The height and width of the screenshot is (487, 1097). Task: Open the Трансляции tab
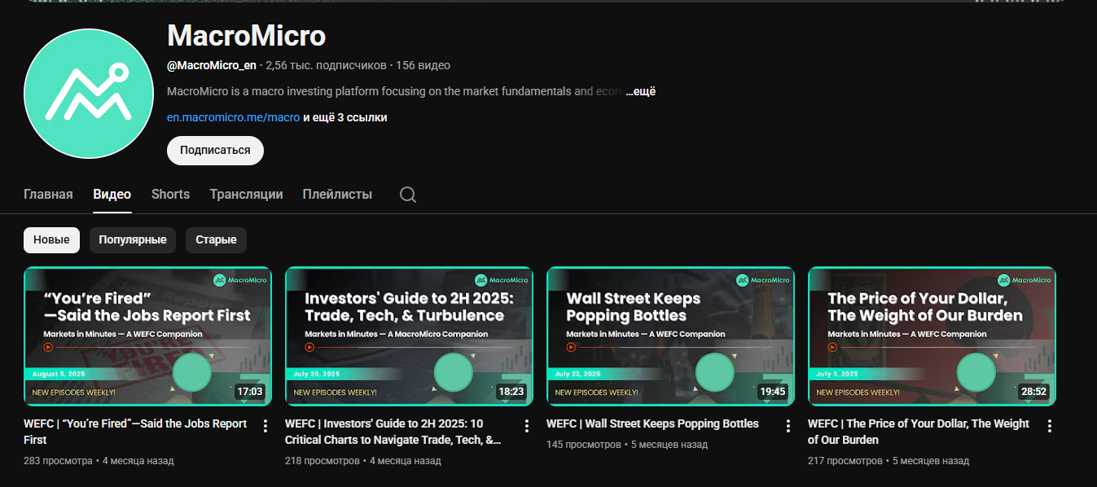tap(246, 195)
